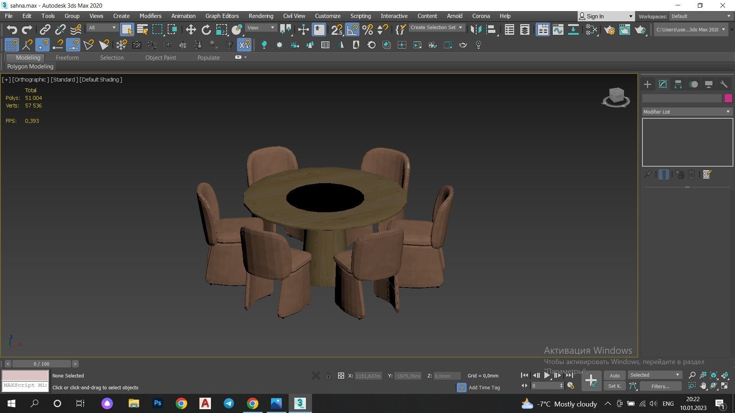Click the Remove Modifier trash icon
This screenshot has height=413, width=735.
[x=691, y=174]
